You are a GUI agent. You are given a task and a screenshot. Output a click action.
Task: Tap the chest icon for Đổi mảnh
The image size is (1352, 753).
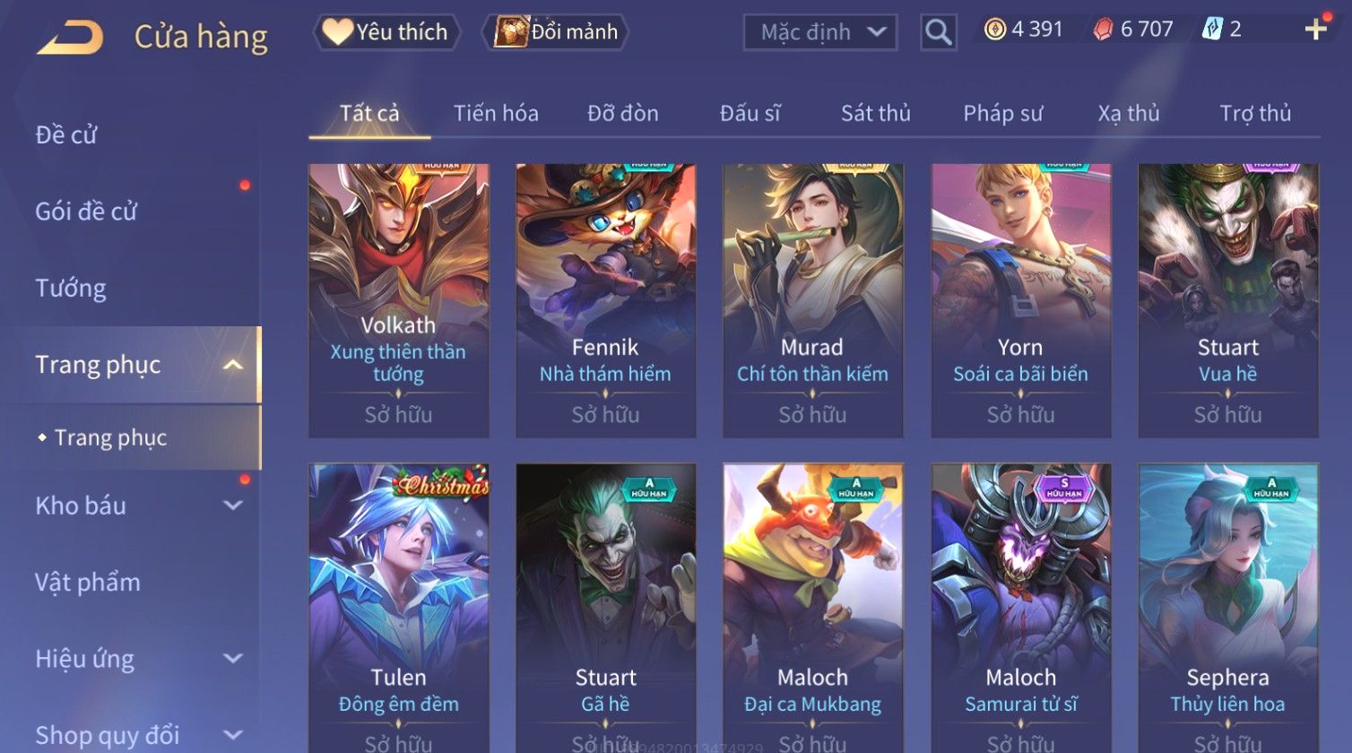[511, 32]
